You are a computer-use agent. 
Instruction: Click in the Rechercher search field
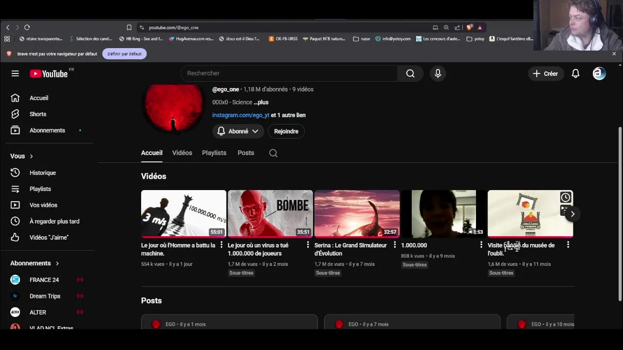[x=289, y=73]
